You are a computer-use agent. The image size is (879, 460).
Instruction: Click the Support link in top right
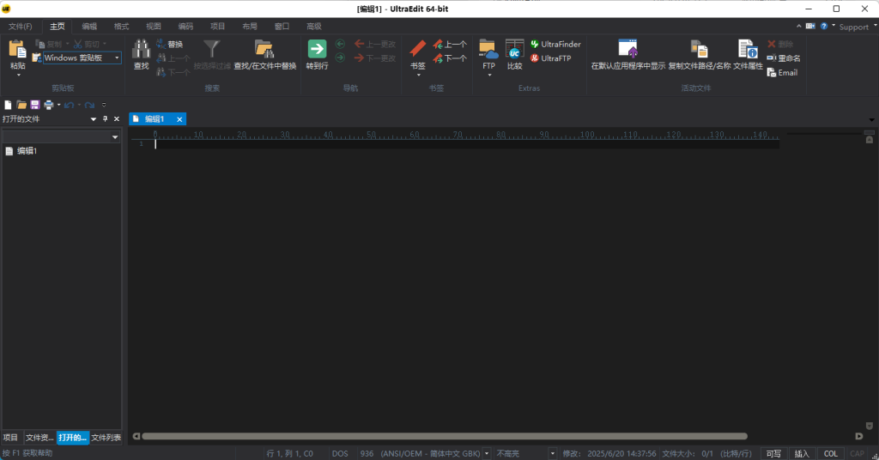(x=853, y=27)
